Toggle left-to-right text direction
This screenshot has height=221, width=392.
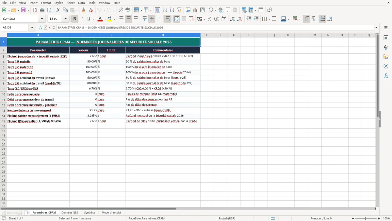[x=306, y=19]
